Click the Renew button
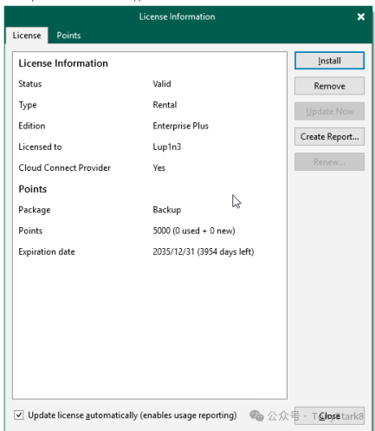This screenshot has height=431, width=375. [x=329, y=162]
